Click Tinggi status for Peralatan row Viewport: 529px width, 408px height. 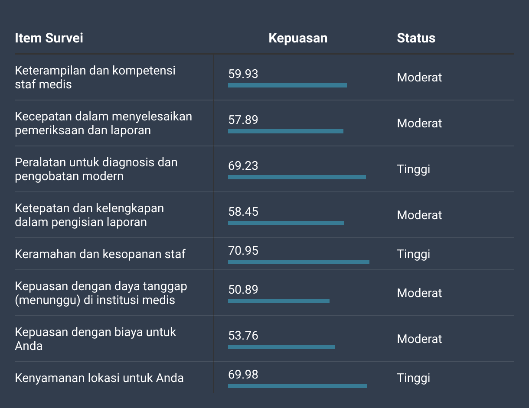[414, 169]
